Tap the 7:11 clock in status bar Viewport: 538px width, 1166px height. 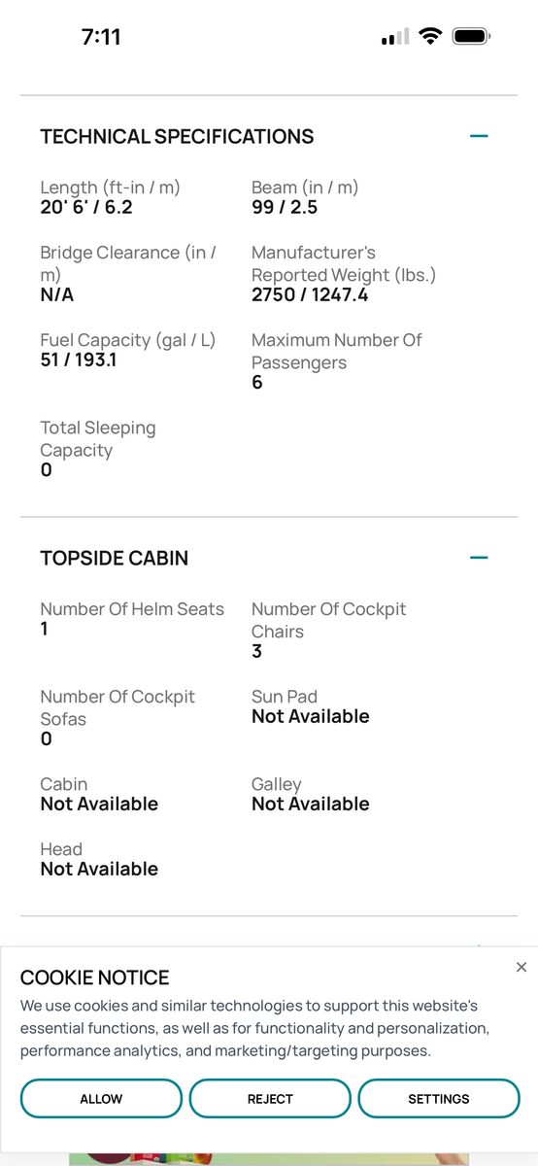tap(101, 37)
